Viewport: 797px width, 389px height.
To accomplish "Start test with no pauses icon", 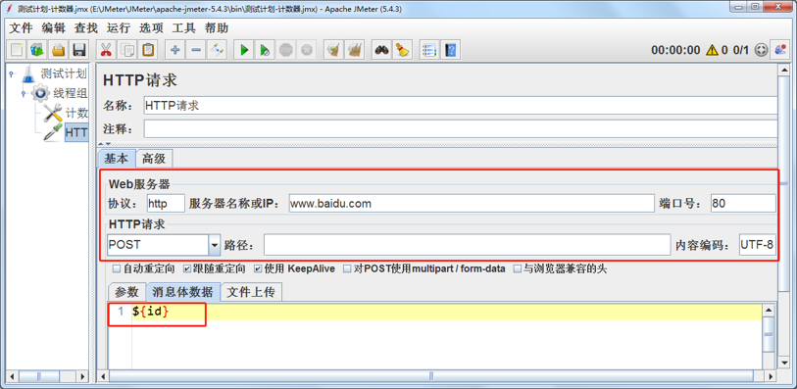I will [265, 50].
